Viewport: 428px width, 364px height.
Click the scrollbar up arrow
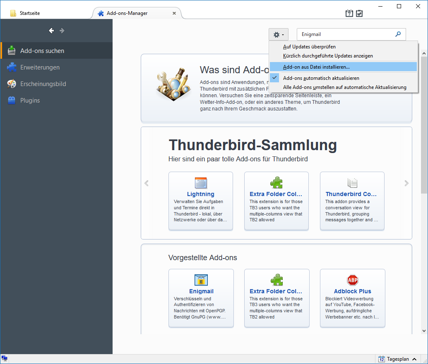(x=424, y=53)
